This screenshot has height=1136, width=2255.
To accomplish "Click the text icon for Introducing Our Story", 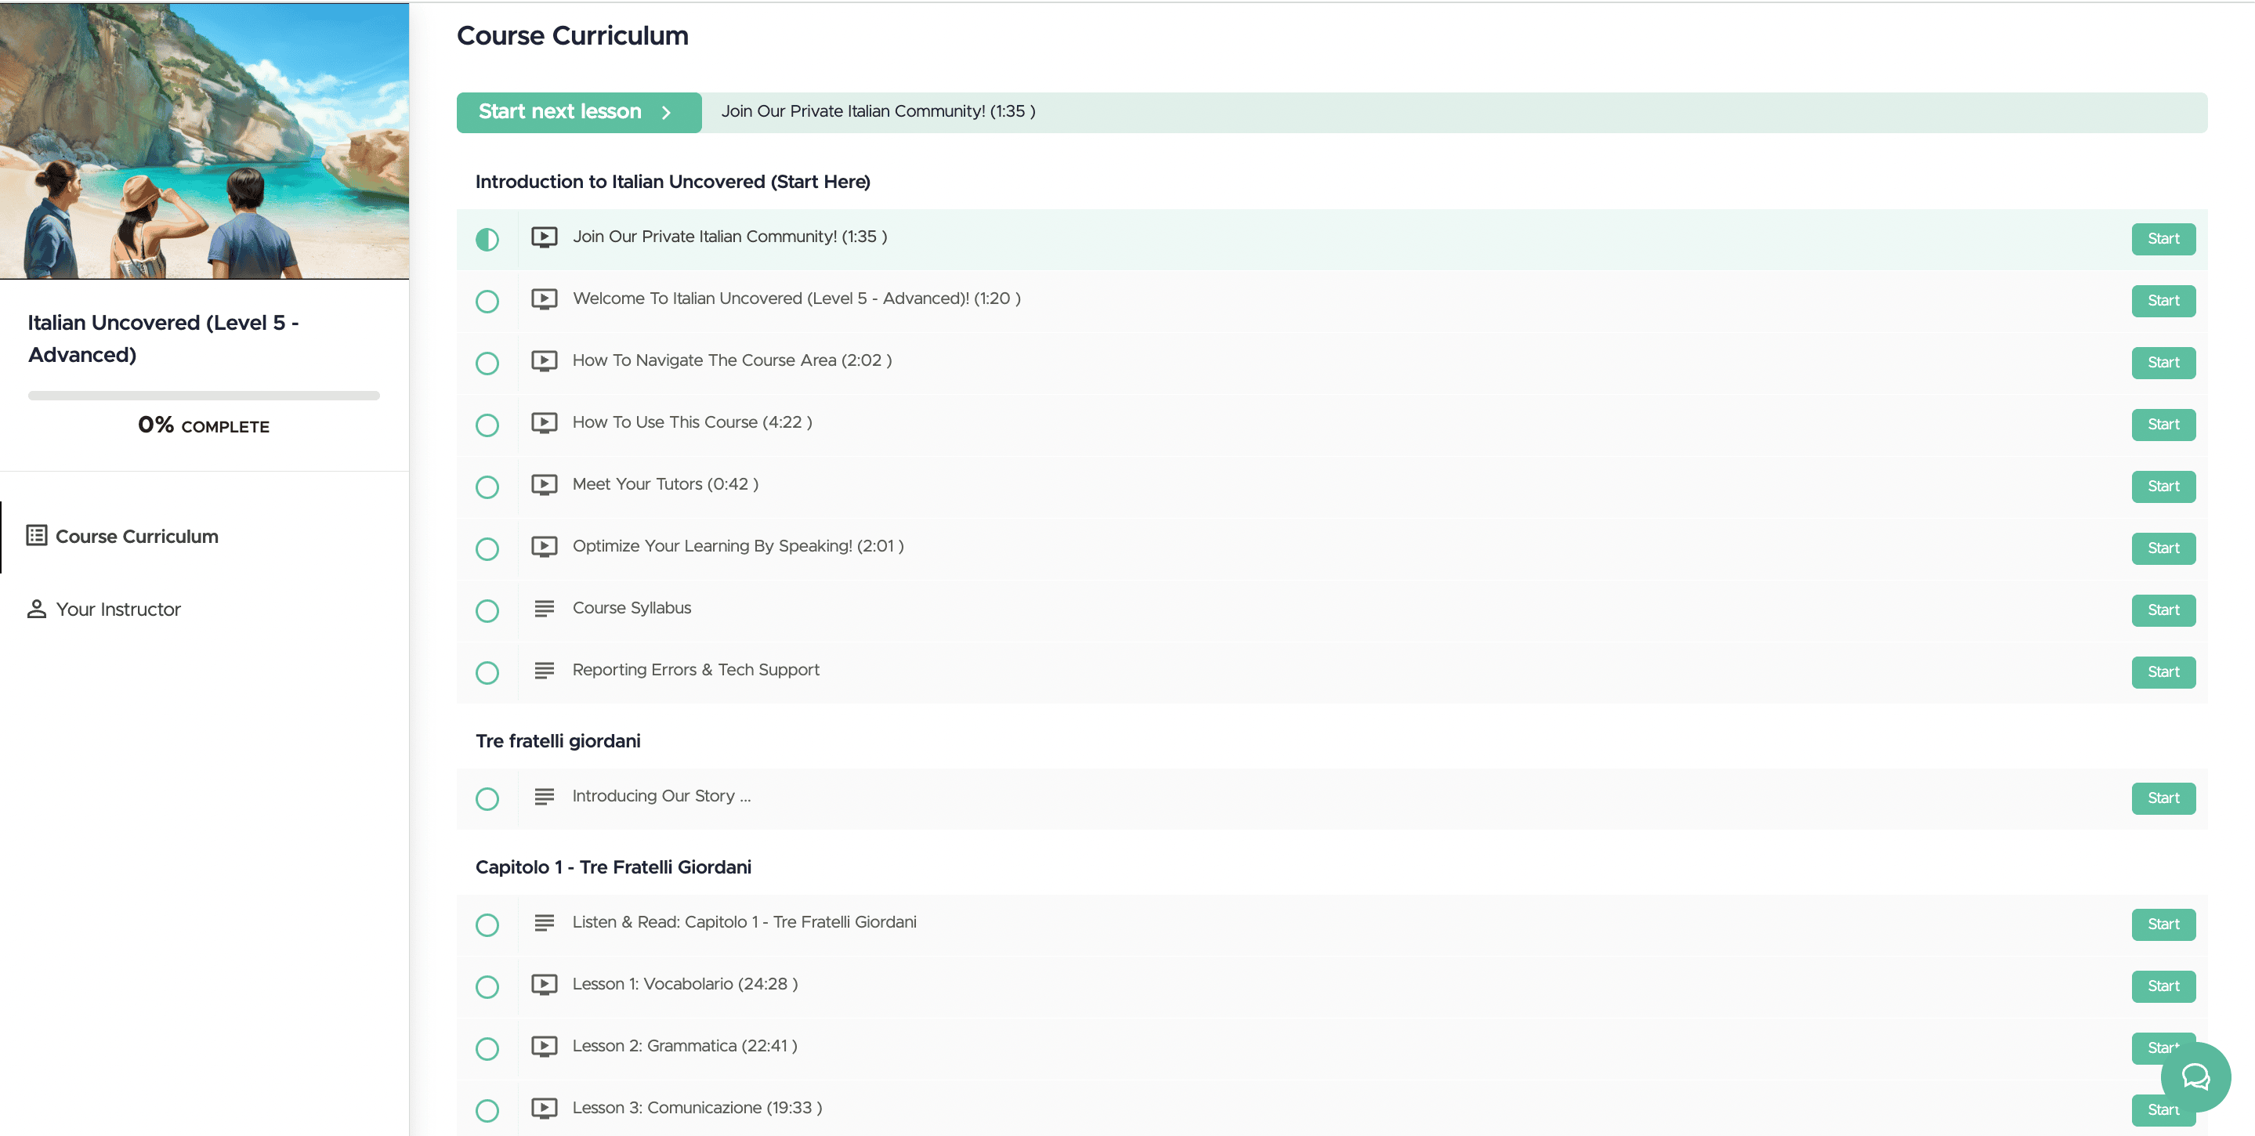I will pos(544,797).
